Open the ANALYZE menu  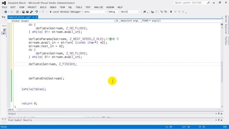coord(98,7)
